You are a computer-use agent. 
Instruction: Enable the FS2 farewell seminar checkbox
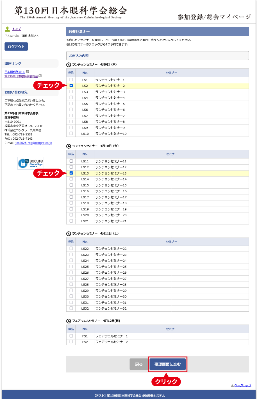tap(71, 342)
